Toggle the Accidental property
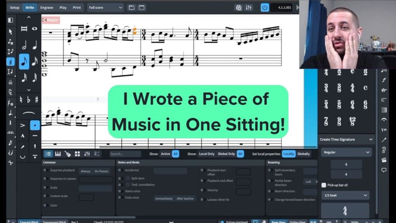This screenshot has height=223, width=396. click(x=121, y=170)
